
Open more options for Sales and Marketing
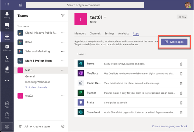63,51
